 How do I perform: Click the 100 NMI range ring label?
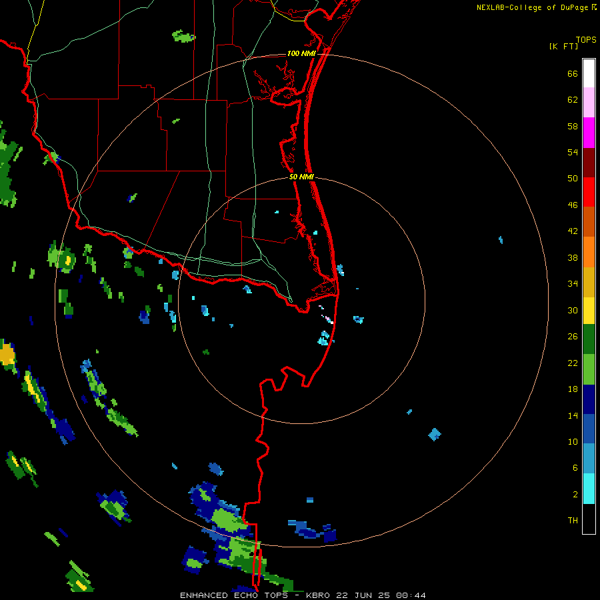tap(301, 53)
